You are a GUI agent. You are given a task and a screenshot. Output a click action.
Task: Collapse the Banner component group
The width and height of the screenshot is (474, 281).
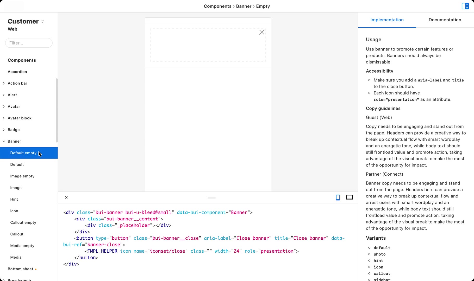pyautogui.click(x=4, y=141)
